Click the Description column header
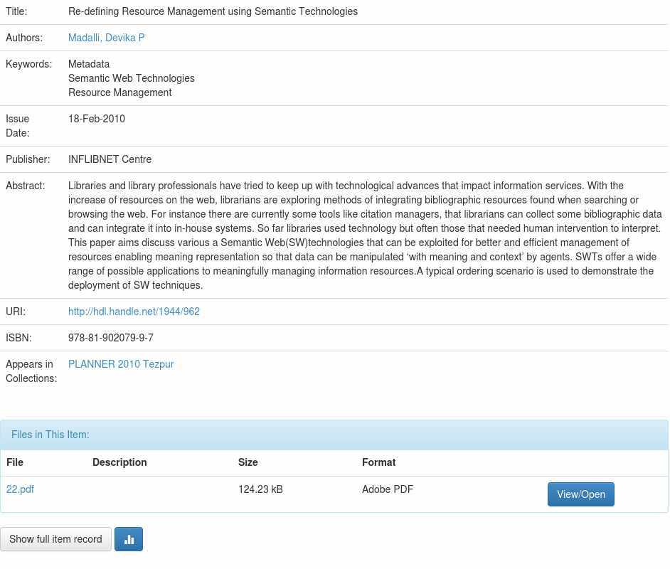The image size is (670, 569). 119,462
